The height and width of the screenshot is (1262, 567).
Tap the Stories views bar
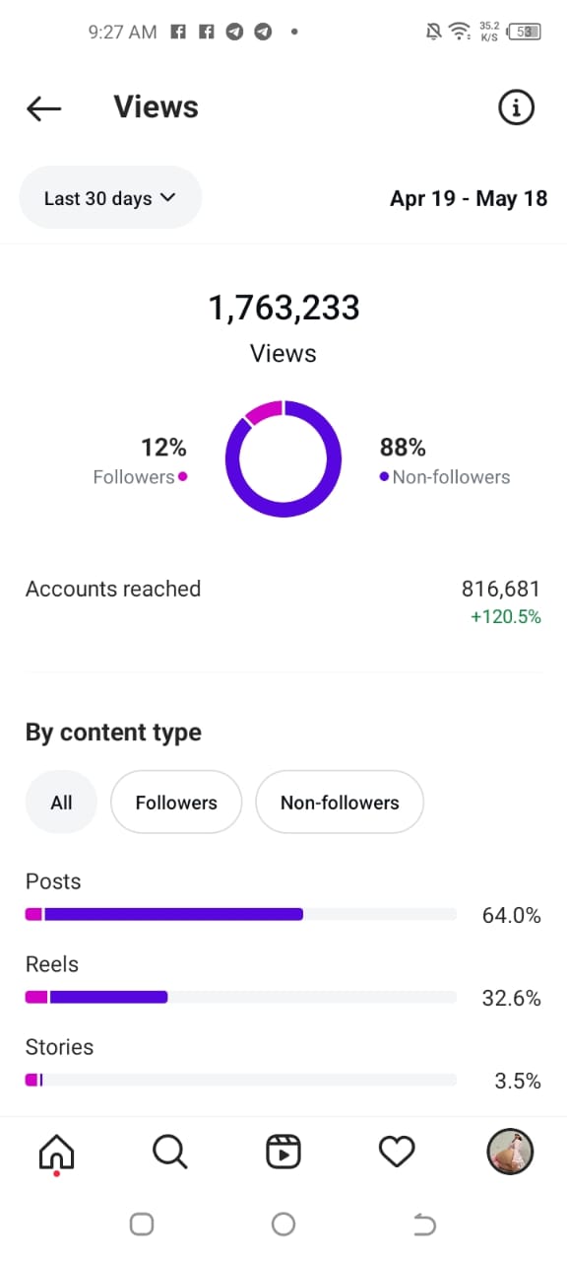[x=241, y=1081]
